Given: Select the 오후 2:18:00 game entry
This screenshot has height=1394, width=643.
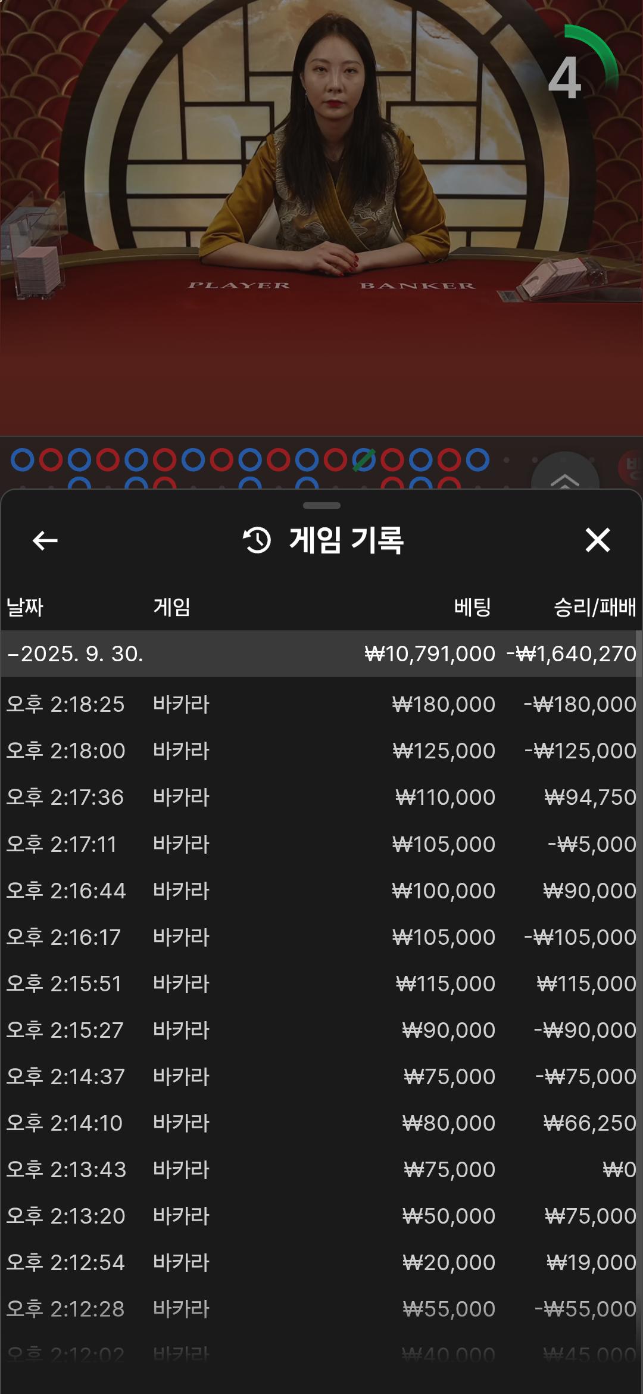Looking at the screenshot, I should 321,751.
